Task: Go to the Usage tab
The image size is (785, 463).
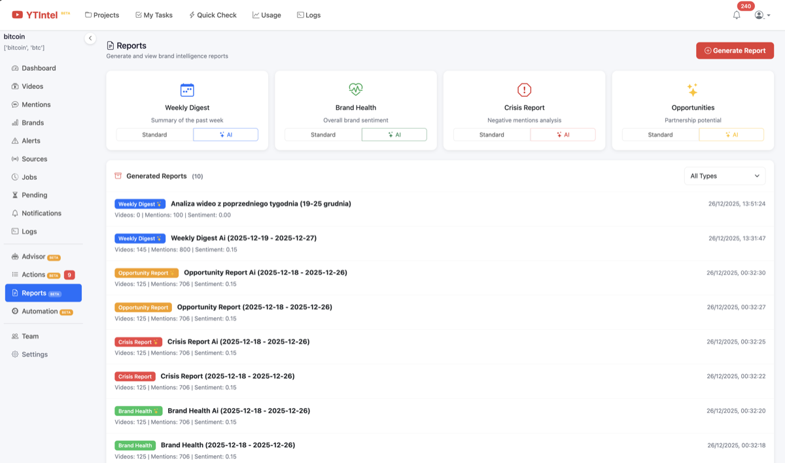Action: (x=267, y=15)
